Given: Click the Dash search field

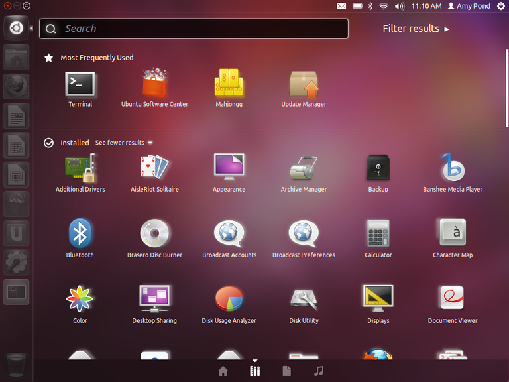Looking at the screenshot, I should 194,29.
